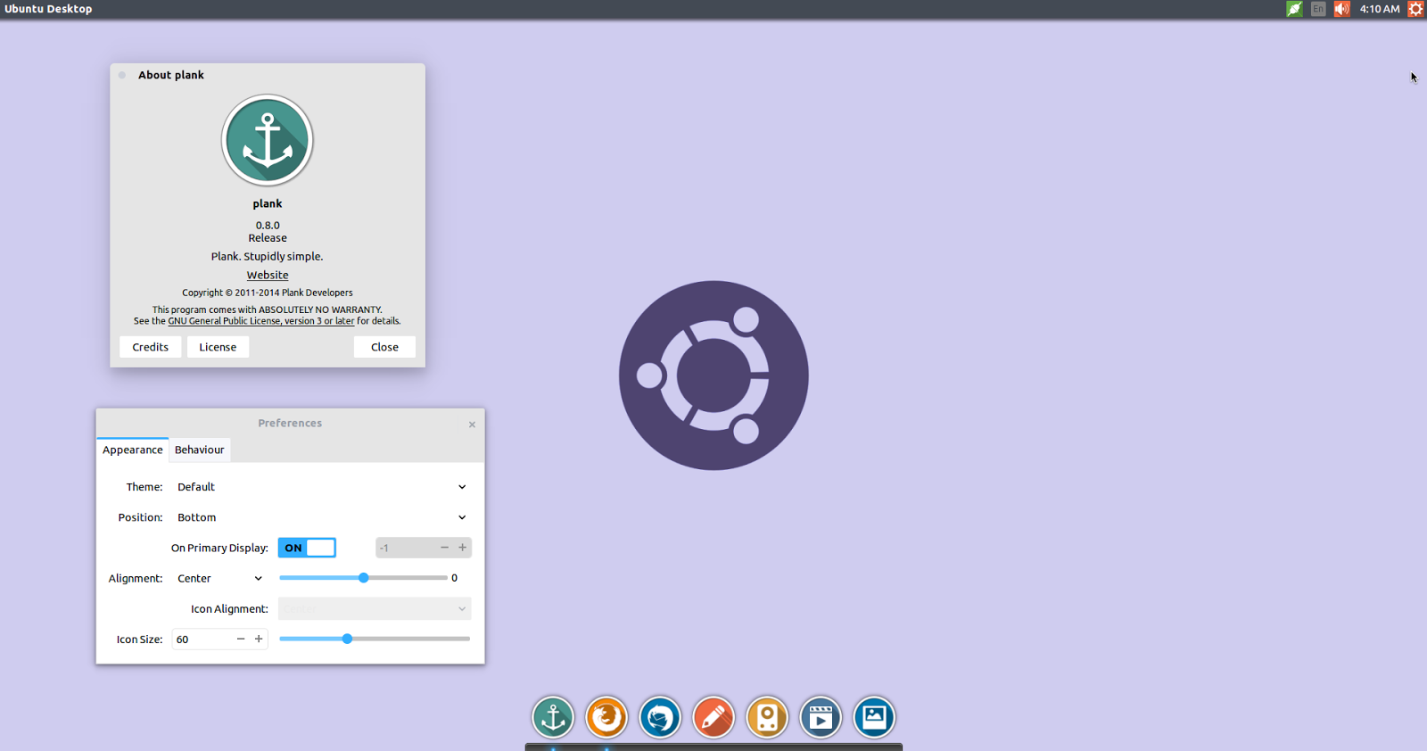Click the offset value 0 beside the slider
The height and width of the screenshot is (751, 1427).
click(454, 578)
